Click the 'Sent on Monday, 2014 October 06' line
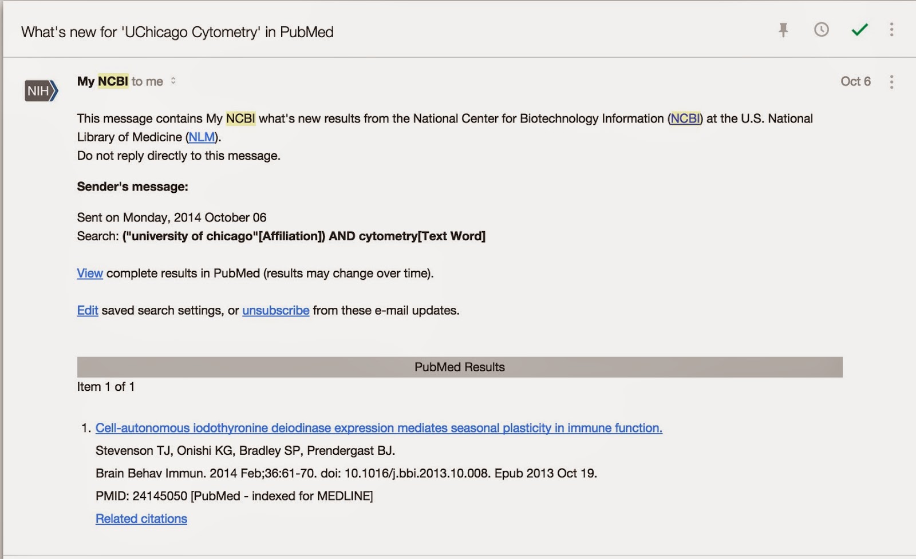The height and width of the screenshot is (559, 916). point(172,217)
